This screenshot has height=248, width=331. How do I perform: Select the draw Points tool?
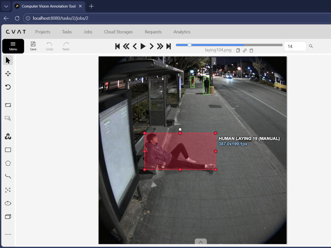(8, 190)
